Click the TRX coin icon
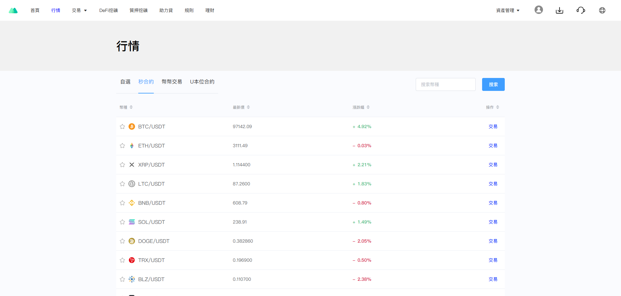This screenshot has height=296, width=621. pyautogui.click(x=132, y=260)
